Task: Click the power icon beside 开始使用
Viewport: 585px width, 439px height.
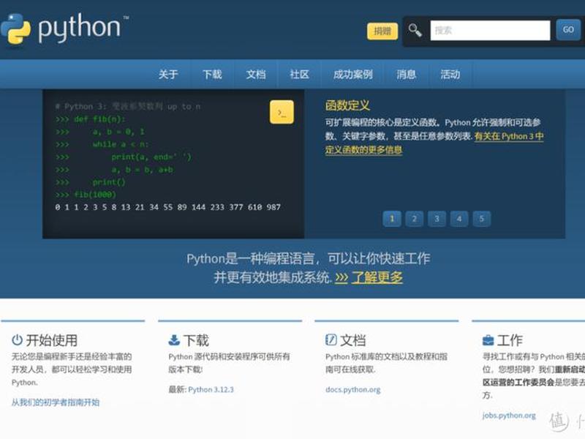Action: click(x=17, y=340)
